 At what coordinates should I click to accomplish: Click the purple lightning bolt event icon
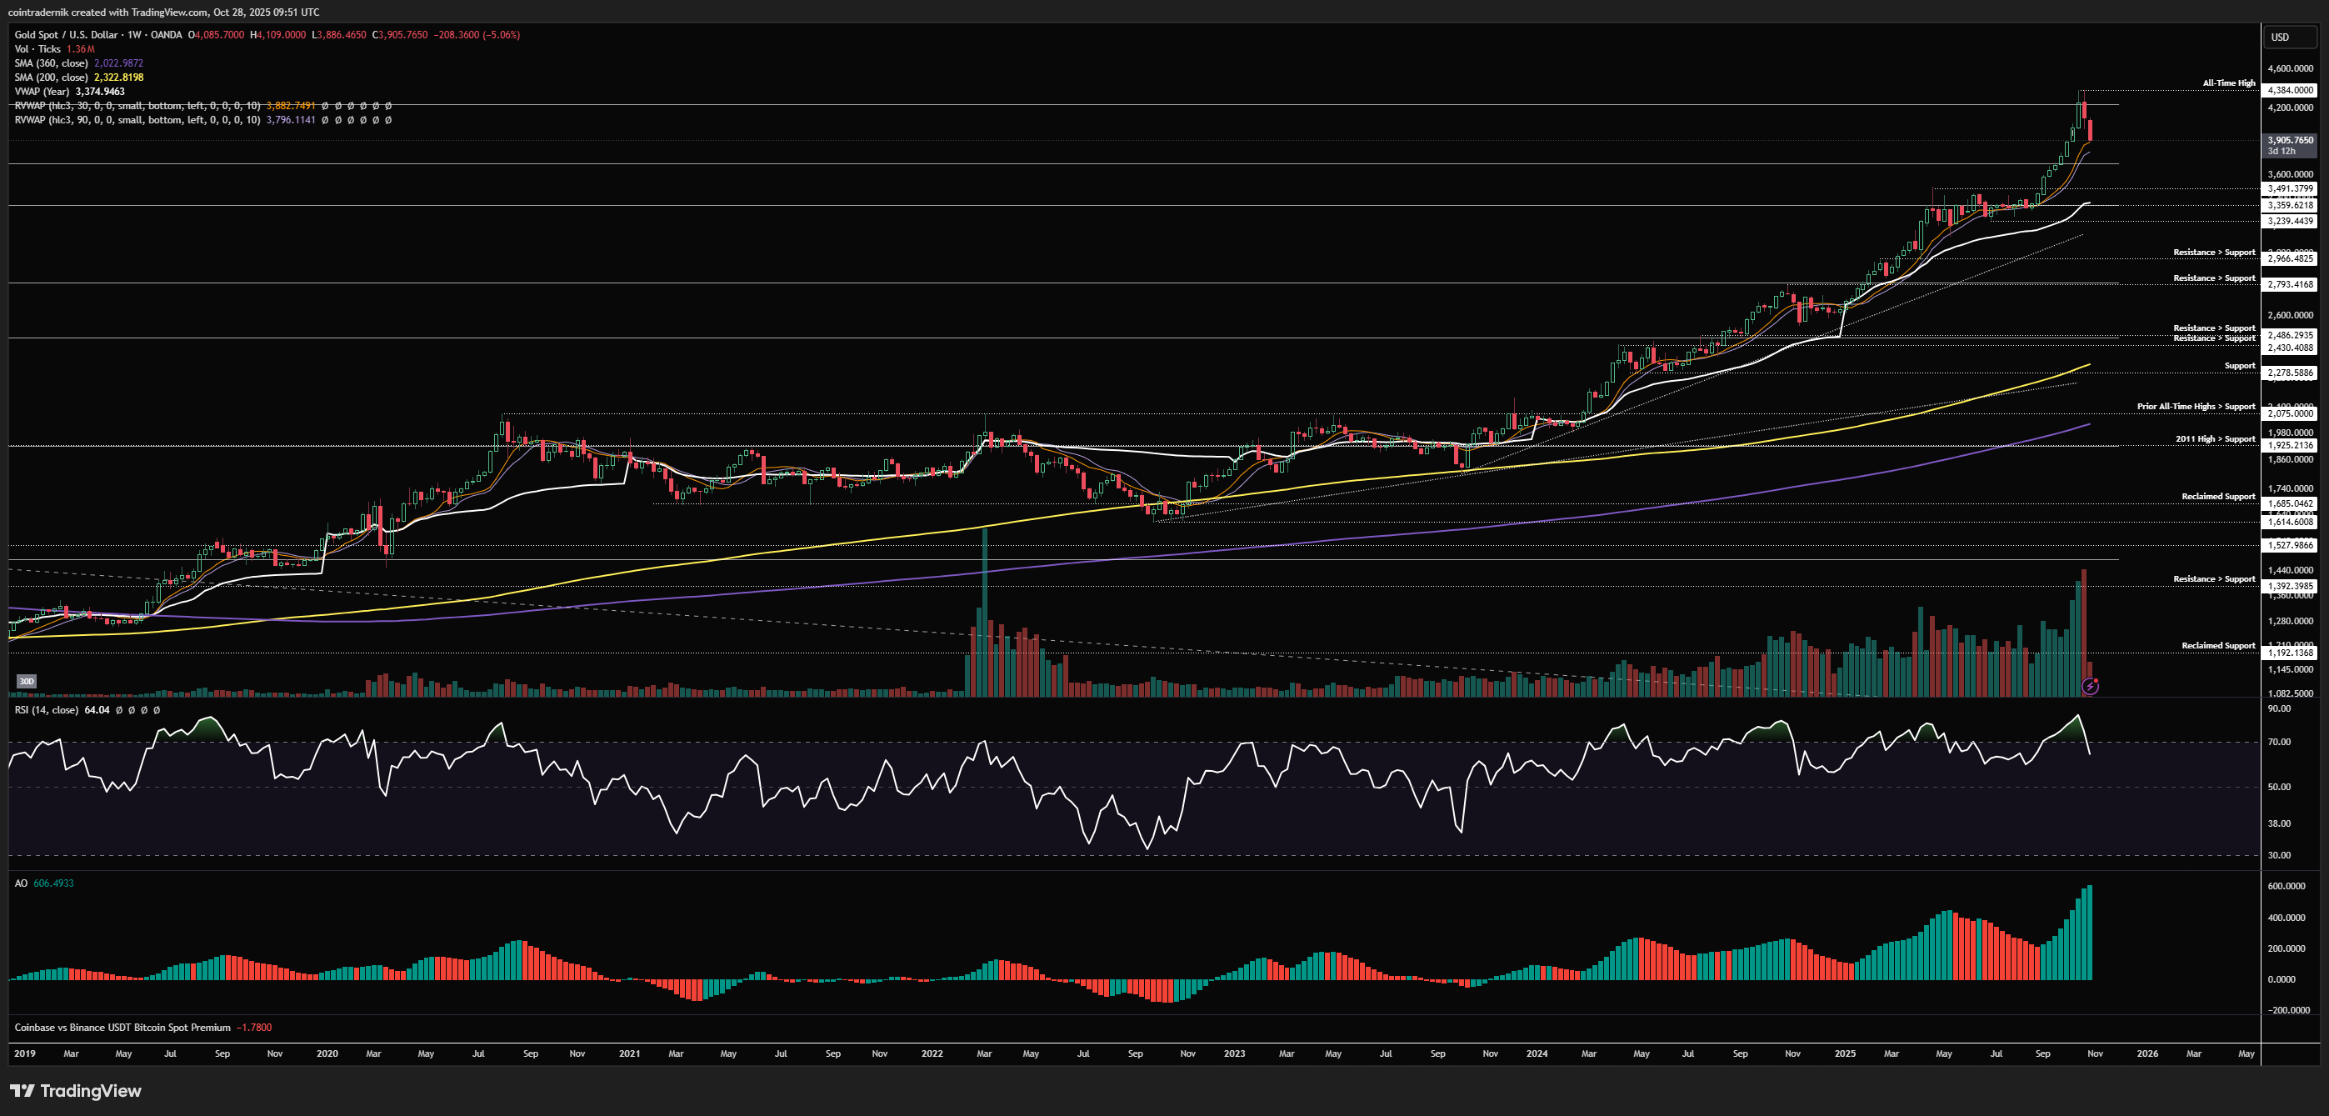coord(2089,687)
